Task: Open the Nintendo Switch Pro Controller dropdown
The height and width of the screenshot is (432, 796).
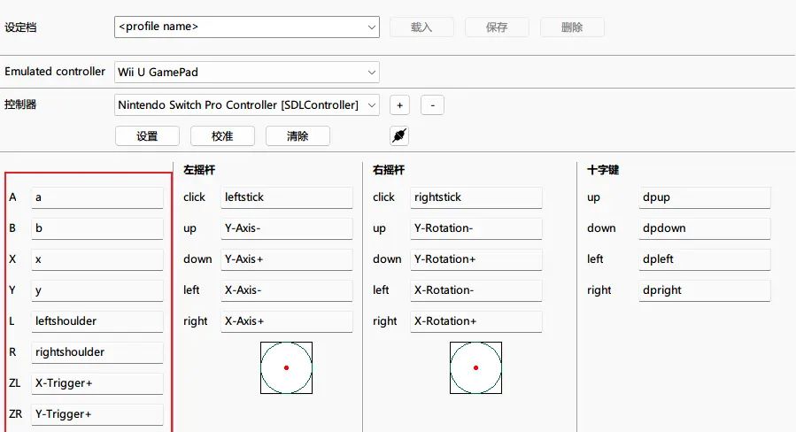Action: point(247,105)
